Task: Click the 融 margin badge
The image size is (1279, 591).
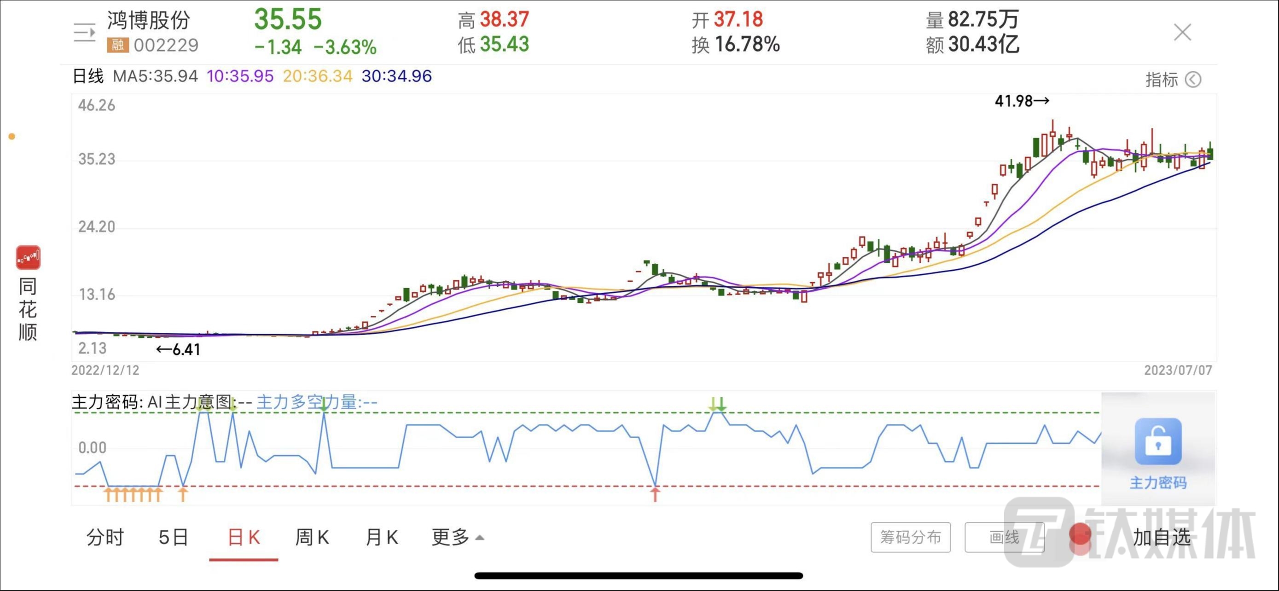Action: (x=117, y=45)
